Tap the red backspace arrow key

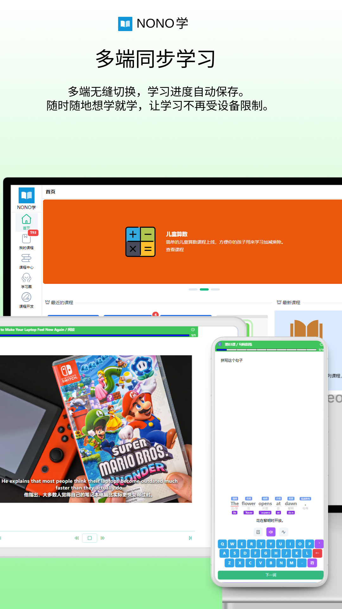pyautogui.click(x=317, y=553)
